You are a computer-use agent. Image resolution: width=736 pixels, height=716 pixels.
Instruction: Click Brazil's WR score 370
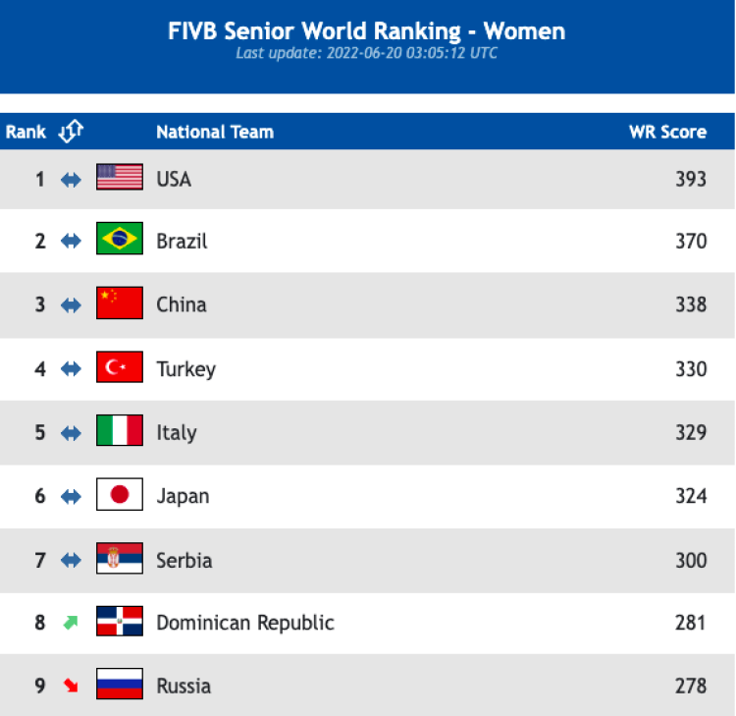691,241
